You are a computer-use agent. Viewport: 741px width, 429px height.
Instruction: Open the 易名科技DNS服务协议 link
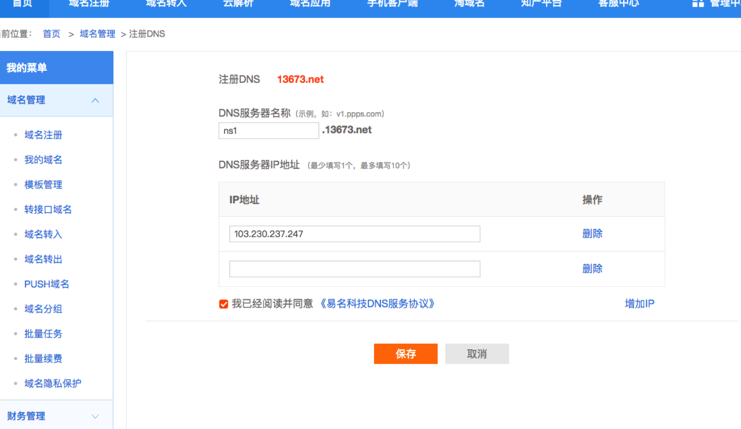[377, 304]
